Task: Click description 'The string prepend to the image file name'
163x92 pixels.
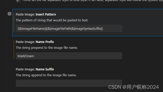Action: pos(47,48)
